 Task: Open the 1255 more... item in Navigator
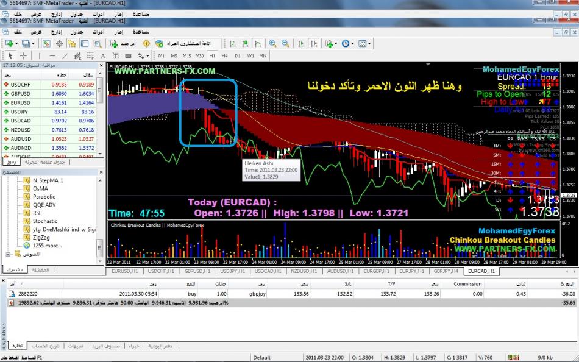[x=47, y=246]
